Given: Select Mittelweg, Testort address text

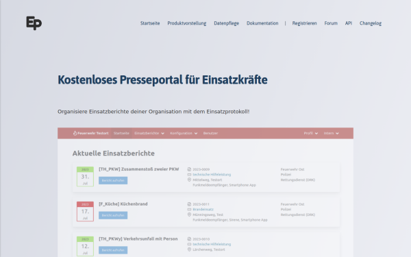Looking at the screenshot, I should 208,180.
